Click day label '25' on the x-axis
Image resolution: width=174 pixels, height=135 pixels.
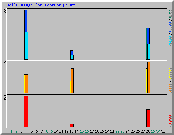(x=133, y=131)
